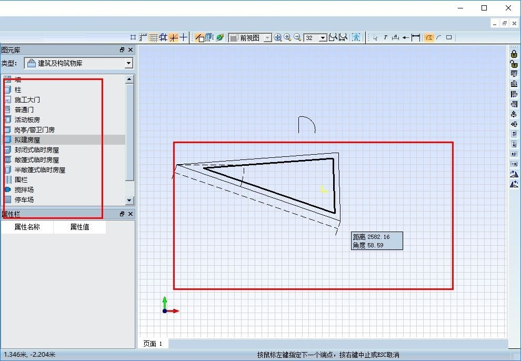This screenshot has width=521, height=361.
Task: Switch to the 页面 1 tab
Action: [x=153, y=344]
